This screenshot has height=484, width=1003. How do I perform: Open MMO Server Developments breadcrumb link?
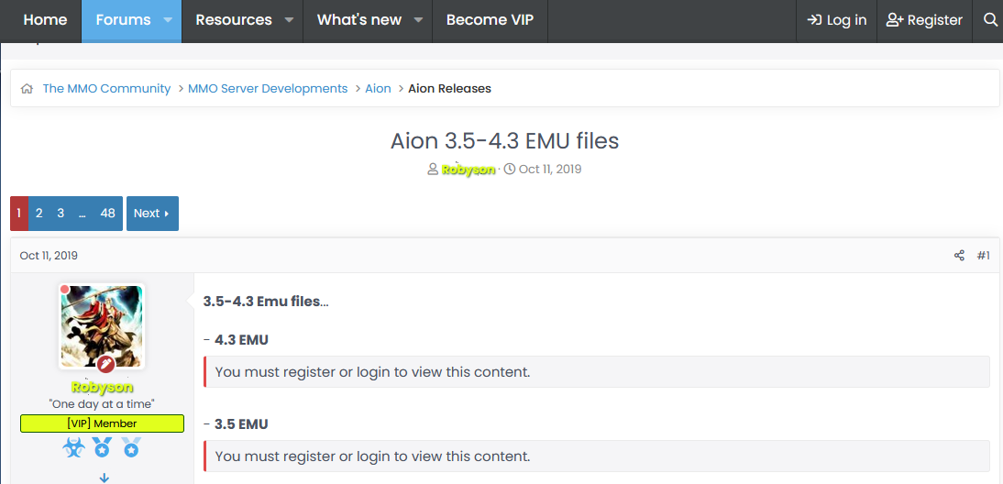[268, 89]
